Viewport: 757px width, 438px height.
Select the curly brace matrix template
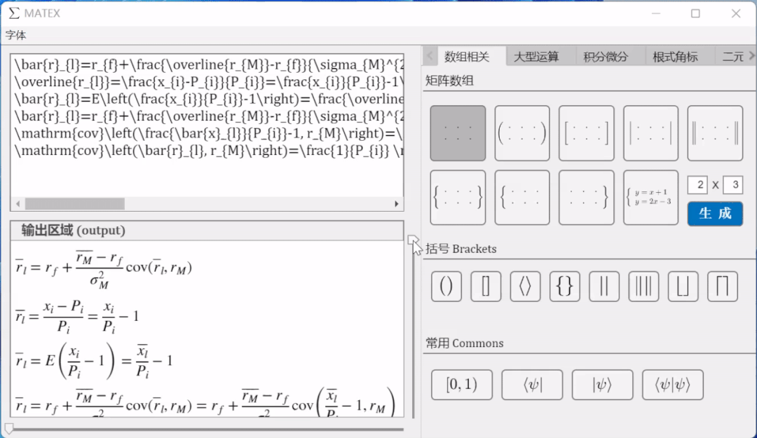457,197
